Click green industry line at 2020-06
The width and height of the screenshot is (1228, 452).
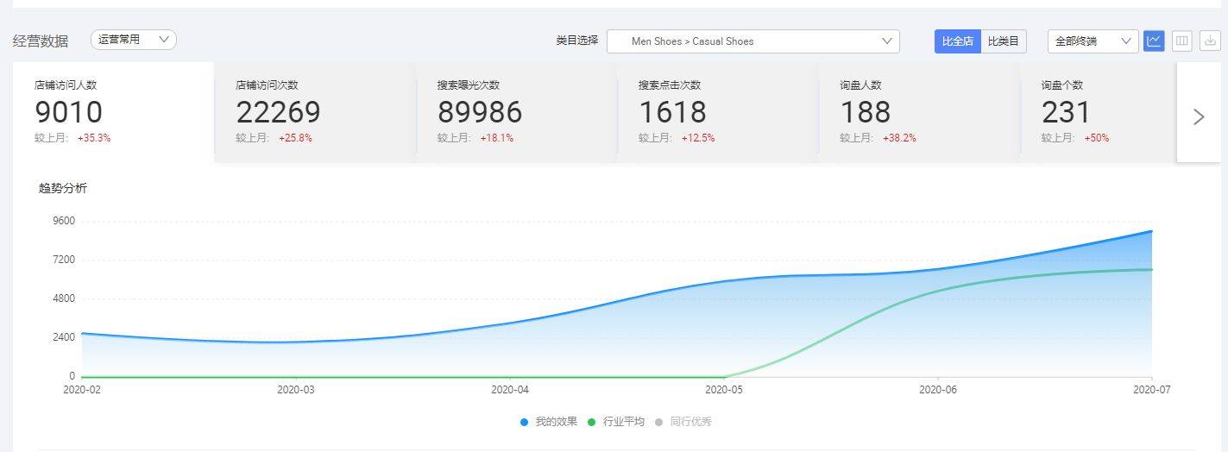[x=938, y=290]
